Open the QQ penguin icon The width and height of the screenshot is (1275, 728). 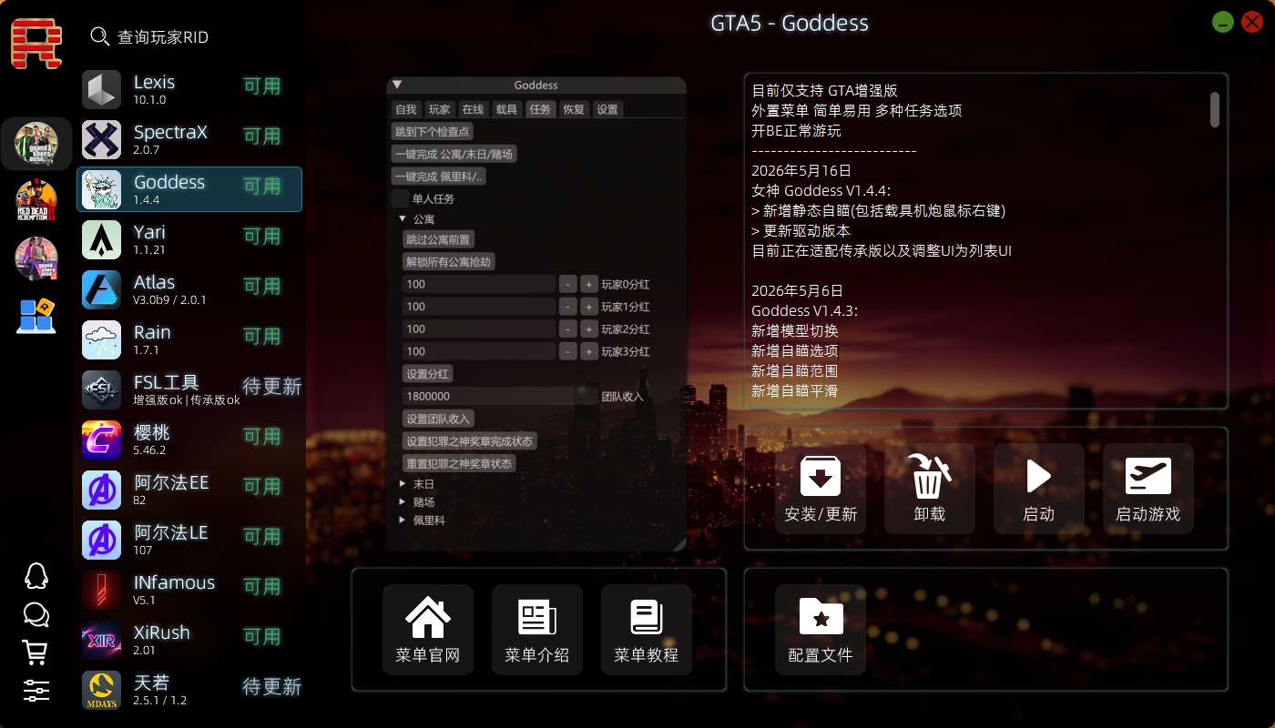click(x=36, y=576)
